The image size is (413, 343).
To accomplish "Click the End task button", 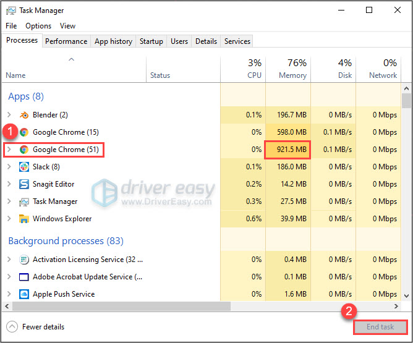I will pos(380,327).
